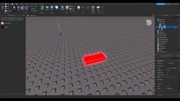180x101 pixels.
Task: Create a new file from the quick access bar
Action: click(6, 4)
